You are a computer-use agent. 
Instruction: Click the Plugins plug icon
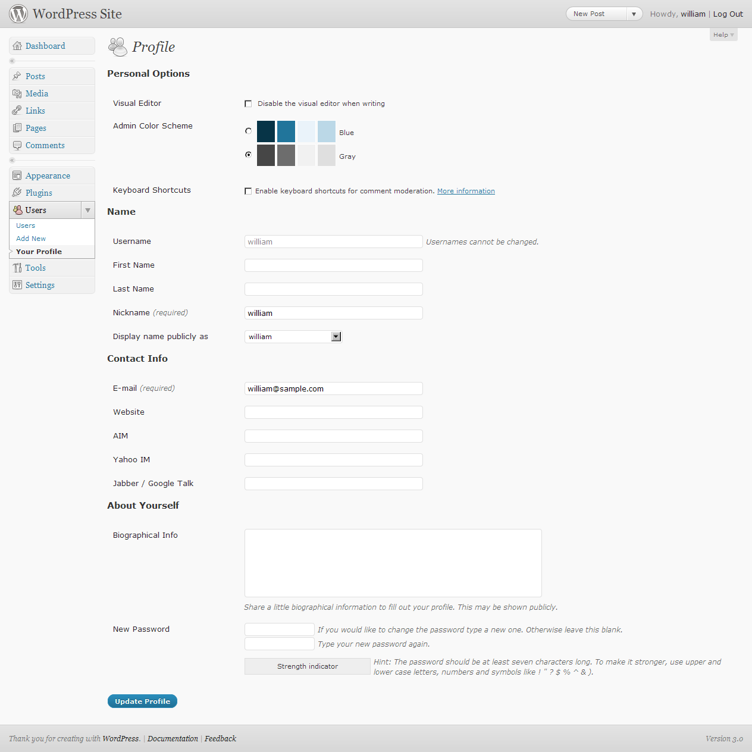[17, 193]
